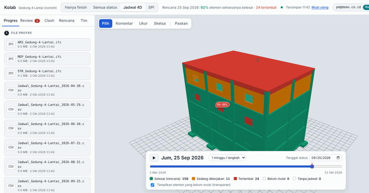Click the 'Tersimpan 11:42' saved status text
Image resolution: width=369 pixels, height=193 pixels.
tap(298, 7)
